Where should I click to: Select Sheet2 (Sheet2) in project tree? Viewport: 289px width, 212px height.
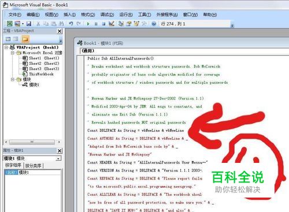pos(44,64)
